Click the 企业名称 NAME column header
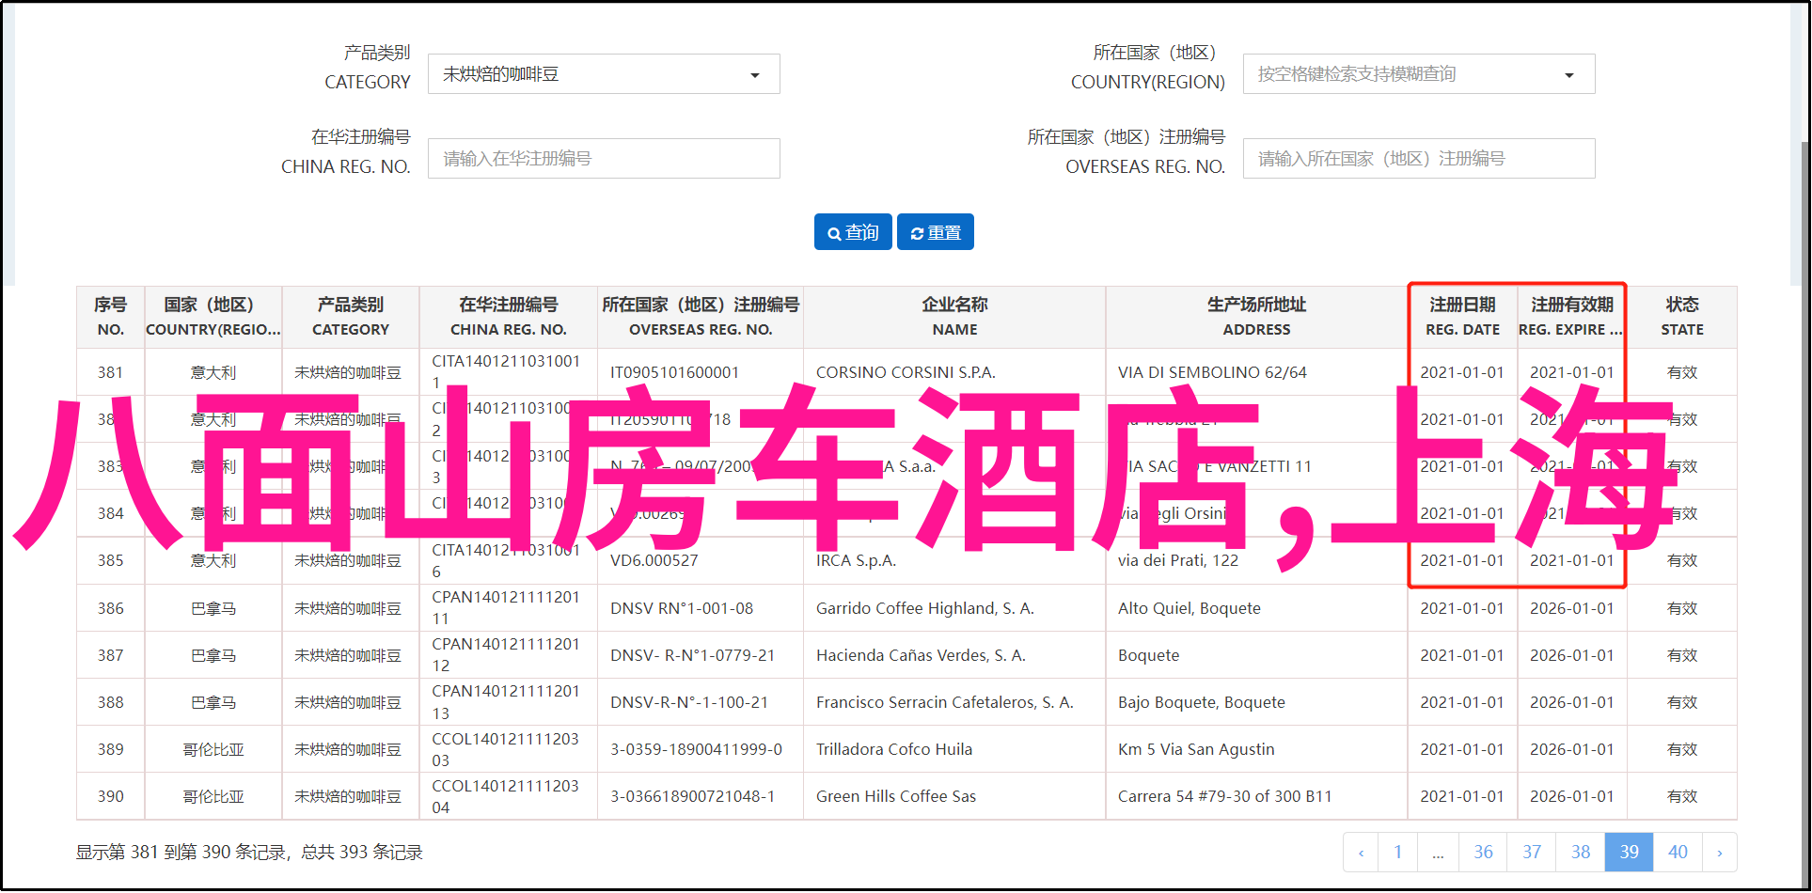 (x=954, y=317)
